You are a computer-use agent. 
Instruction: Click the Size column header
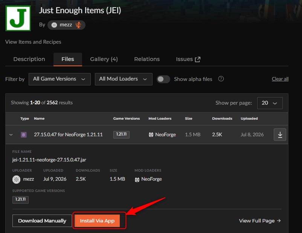189,119
